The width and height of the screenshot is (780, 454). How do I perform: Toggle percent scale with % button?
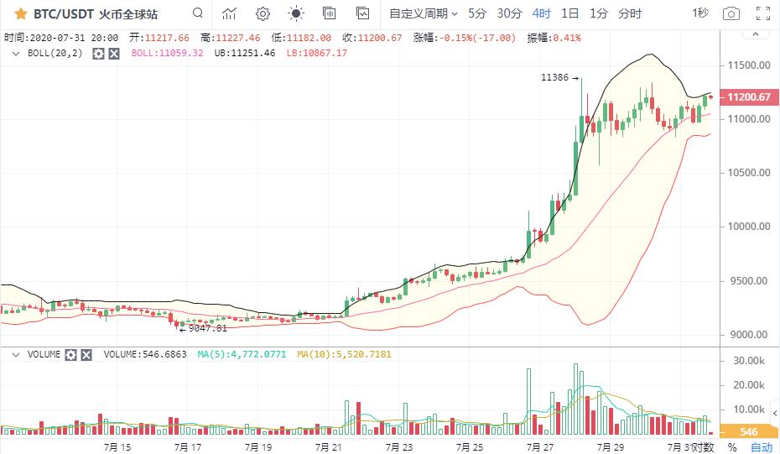[731, 447]
